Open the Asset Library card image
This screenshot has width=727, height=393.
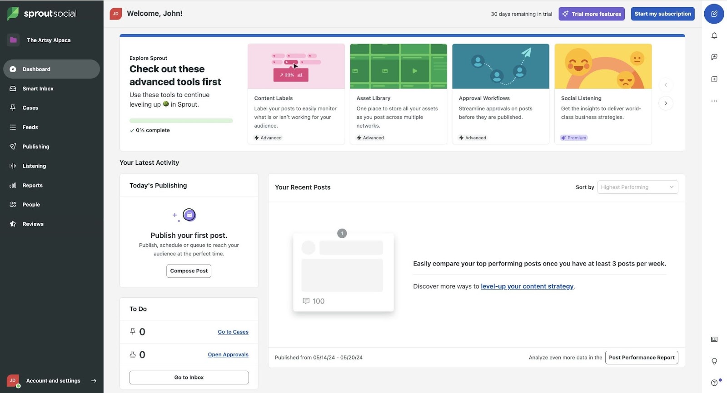click(398, 66)
